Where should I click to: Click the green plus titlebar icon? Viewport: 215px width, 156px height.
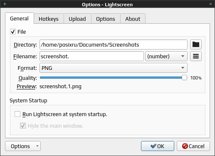click(5, 4)
